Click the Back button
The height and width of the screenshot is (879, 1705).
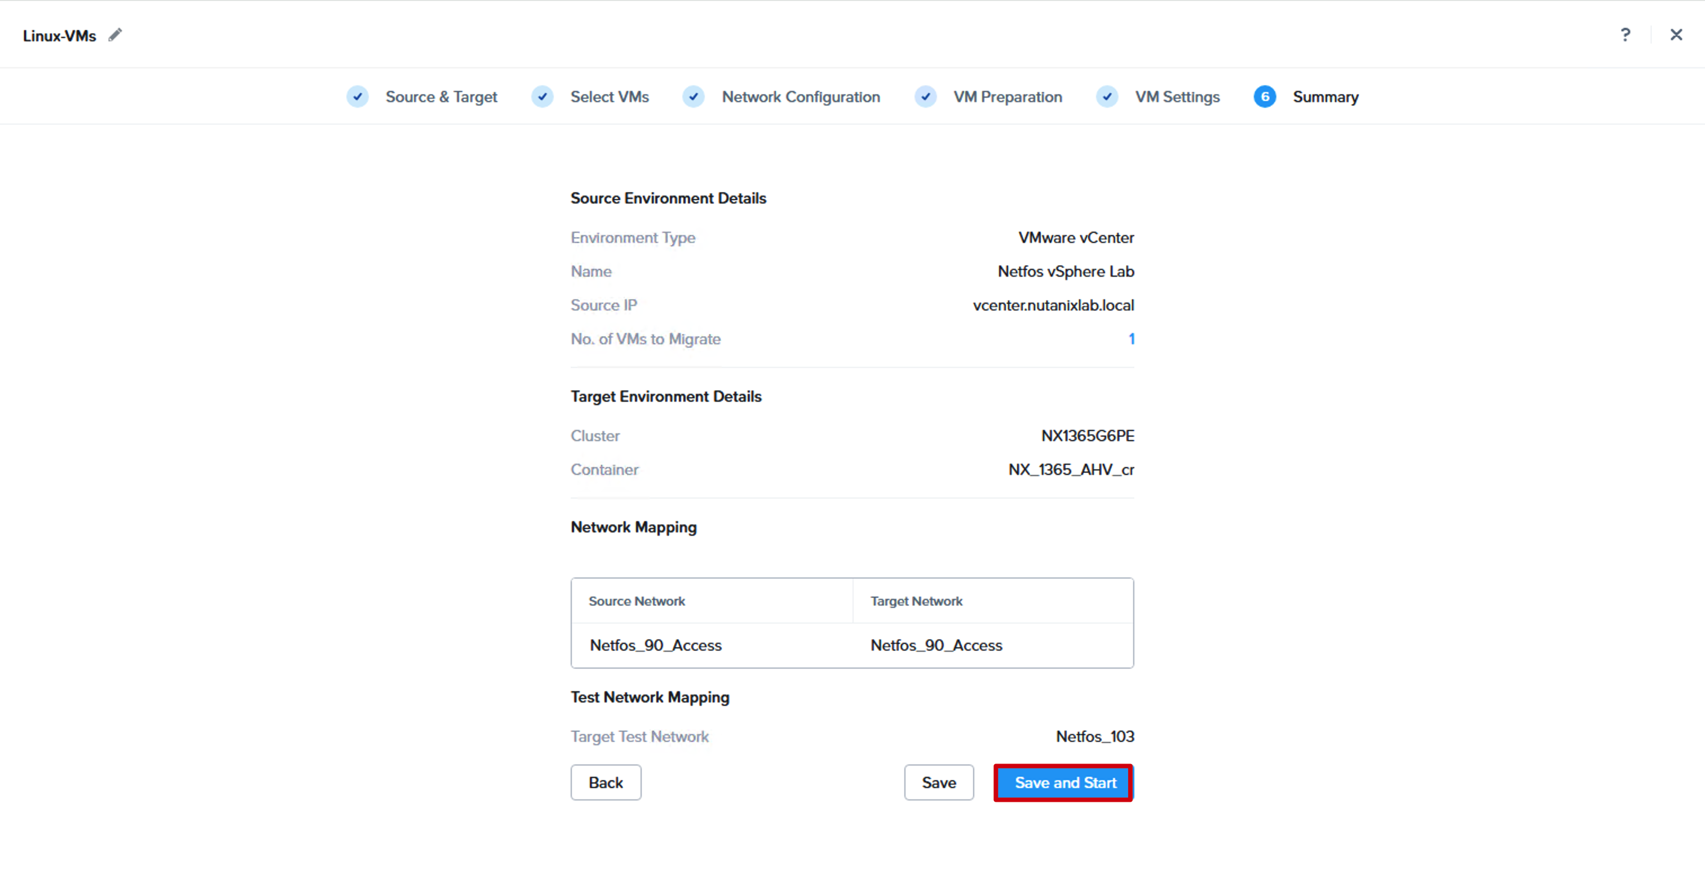(x=606, y=783)
